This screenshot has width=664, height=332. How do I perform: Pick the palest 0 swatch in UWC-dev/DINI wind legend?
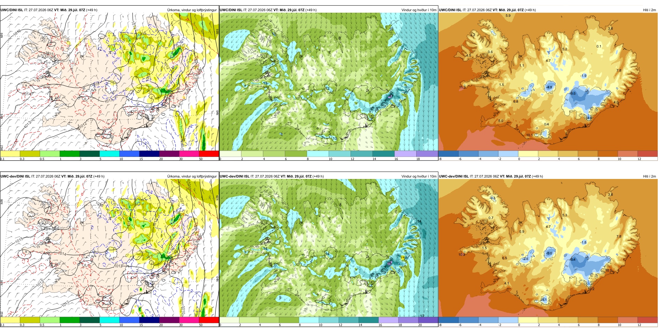click(x=229, y=320)
